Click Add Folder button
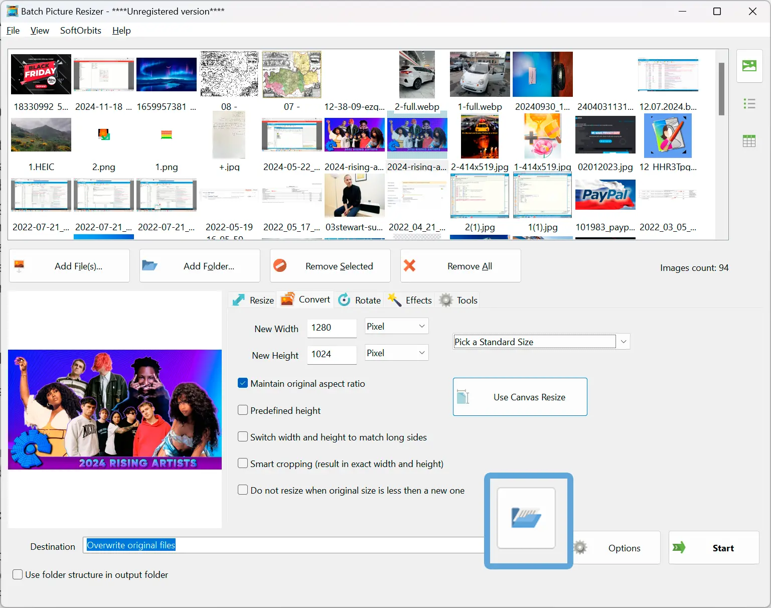This screenshot has width=771, height=608. [200, 266]
